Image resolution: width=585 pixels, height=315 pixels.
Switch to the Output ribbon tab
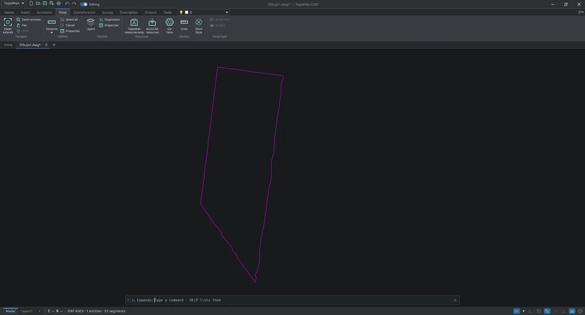click(x=150, y=12)
